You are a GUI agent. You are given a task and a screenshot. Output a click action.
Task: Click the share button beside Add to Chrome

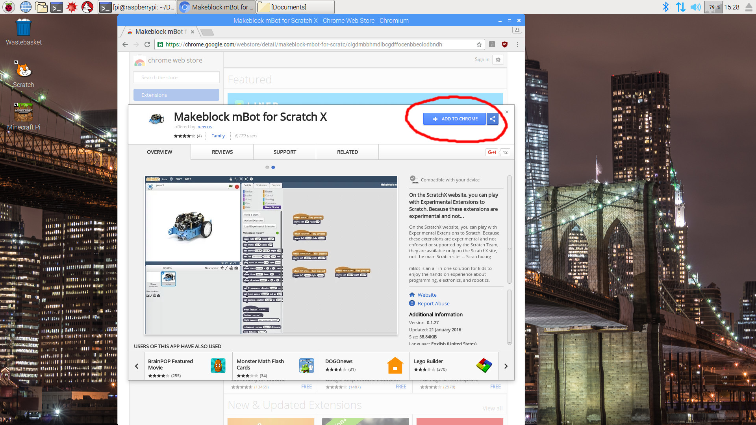pos(493,119)
